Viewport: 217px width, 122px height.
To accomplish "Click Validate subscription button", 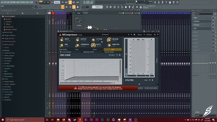I will point(151,88).
